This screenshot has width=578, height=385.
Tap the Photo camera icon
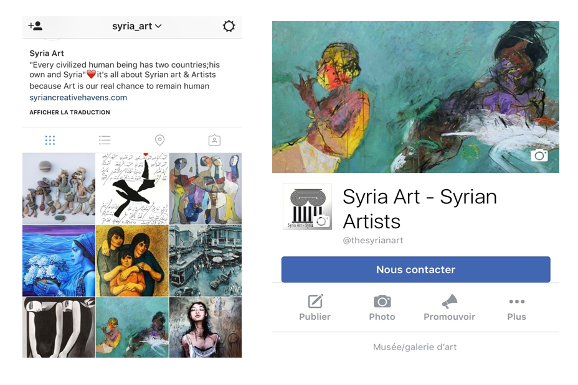click(382, 302)
